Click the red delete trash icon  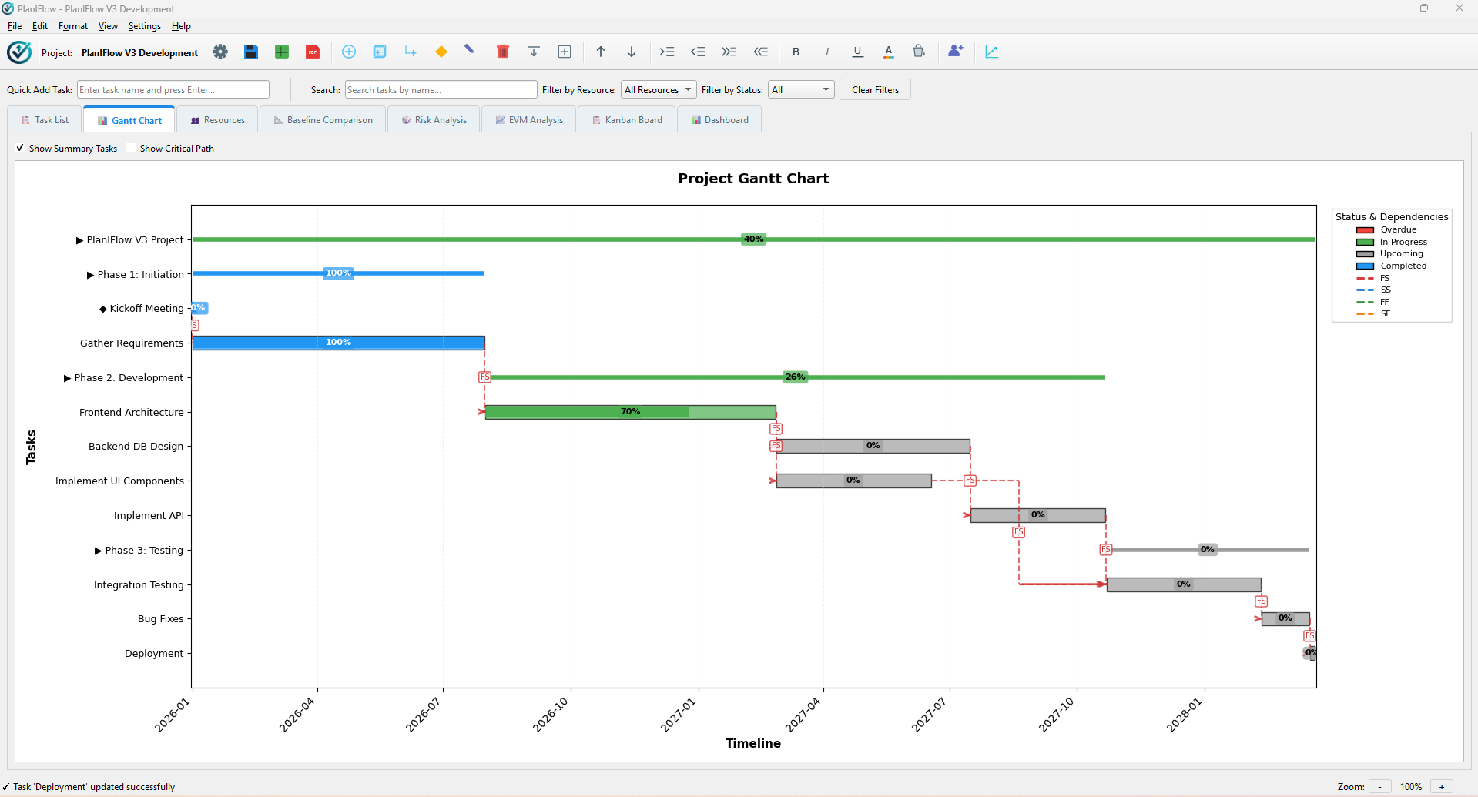[503, 52]
